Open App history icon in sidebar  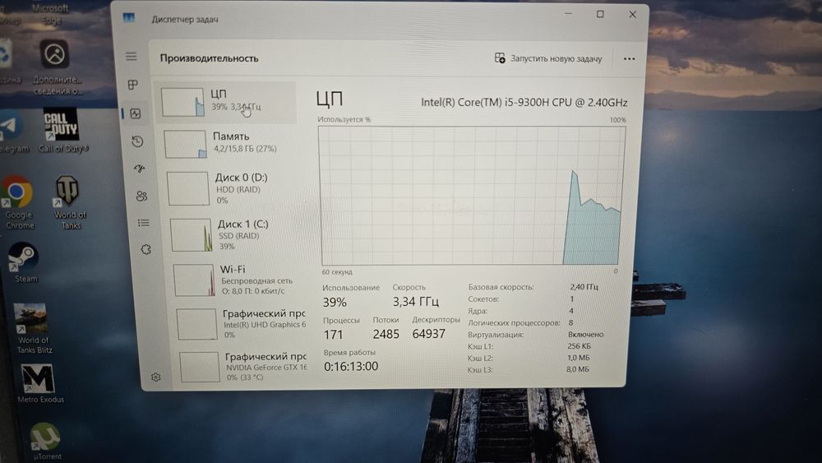pyautogui.click(x=137, y=141)
